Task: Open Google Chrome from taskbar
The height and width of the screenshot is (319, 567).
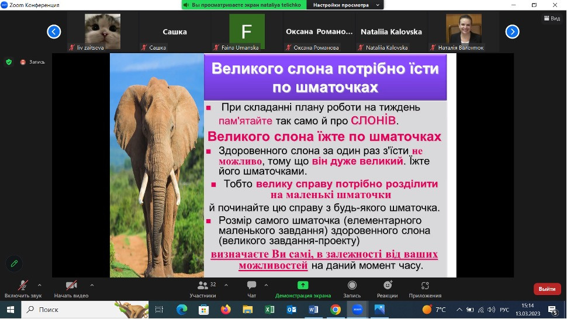Action: pos(336,310)
